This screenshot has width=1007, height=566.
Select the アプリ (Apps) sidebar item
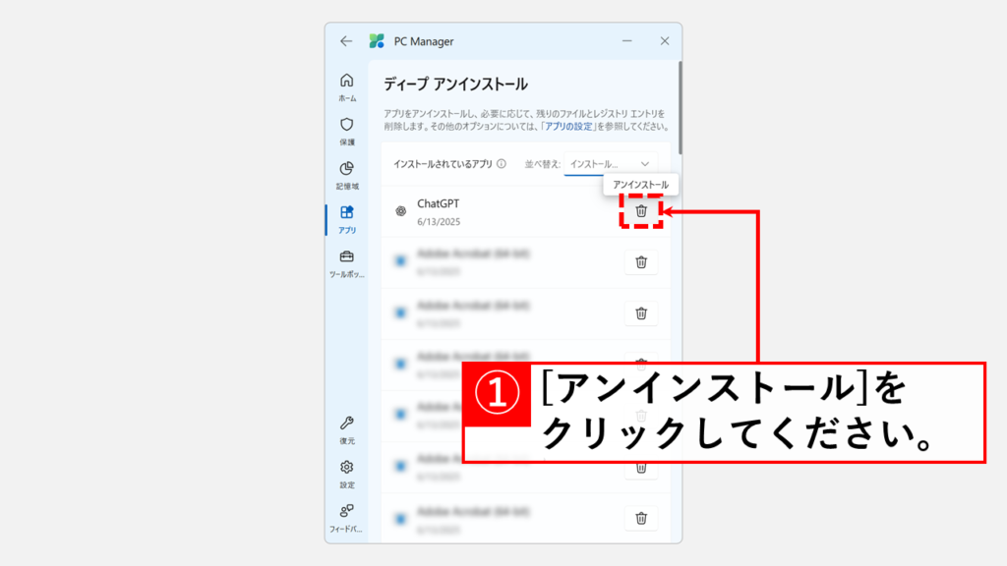[x=347, y=218]
